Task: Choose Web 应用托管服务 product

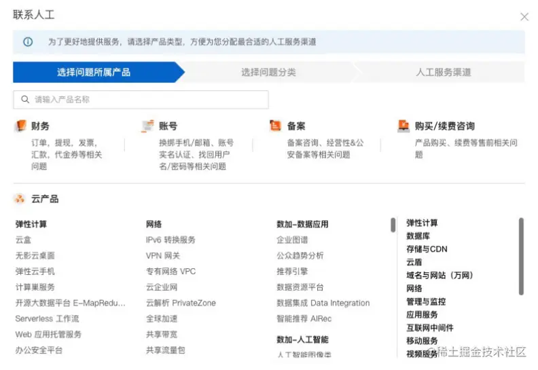Action: click(48, 334)
